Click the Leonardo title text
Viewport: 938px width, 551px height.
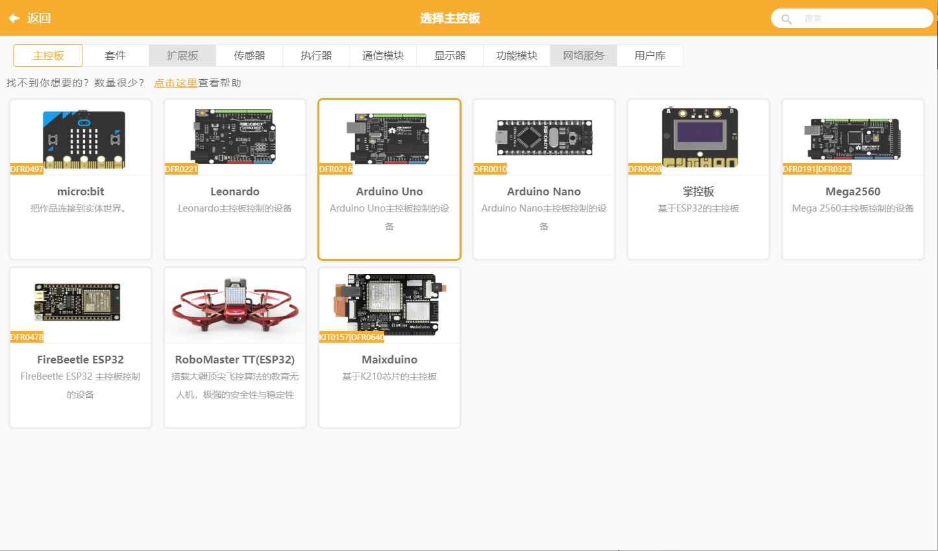pos(235,191)
